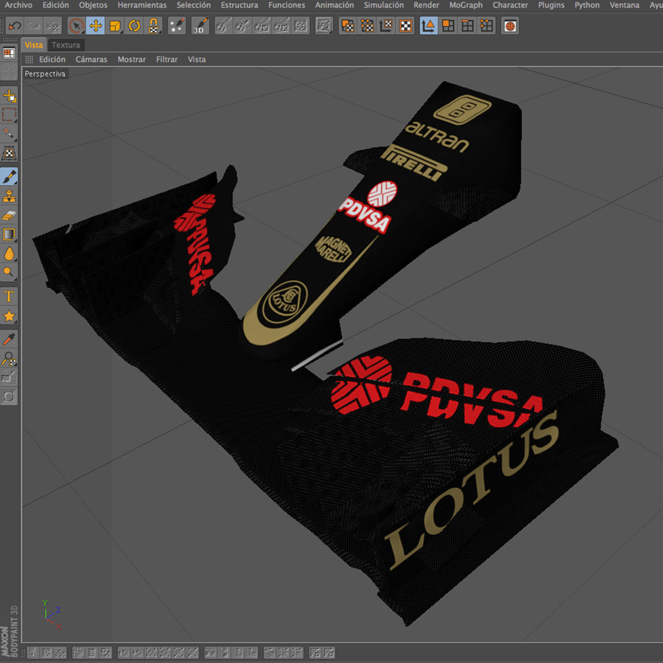Open the Render menu in menu bar
The image size is (663, 663).
coord(427,5)
